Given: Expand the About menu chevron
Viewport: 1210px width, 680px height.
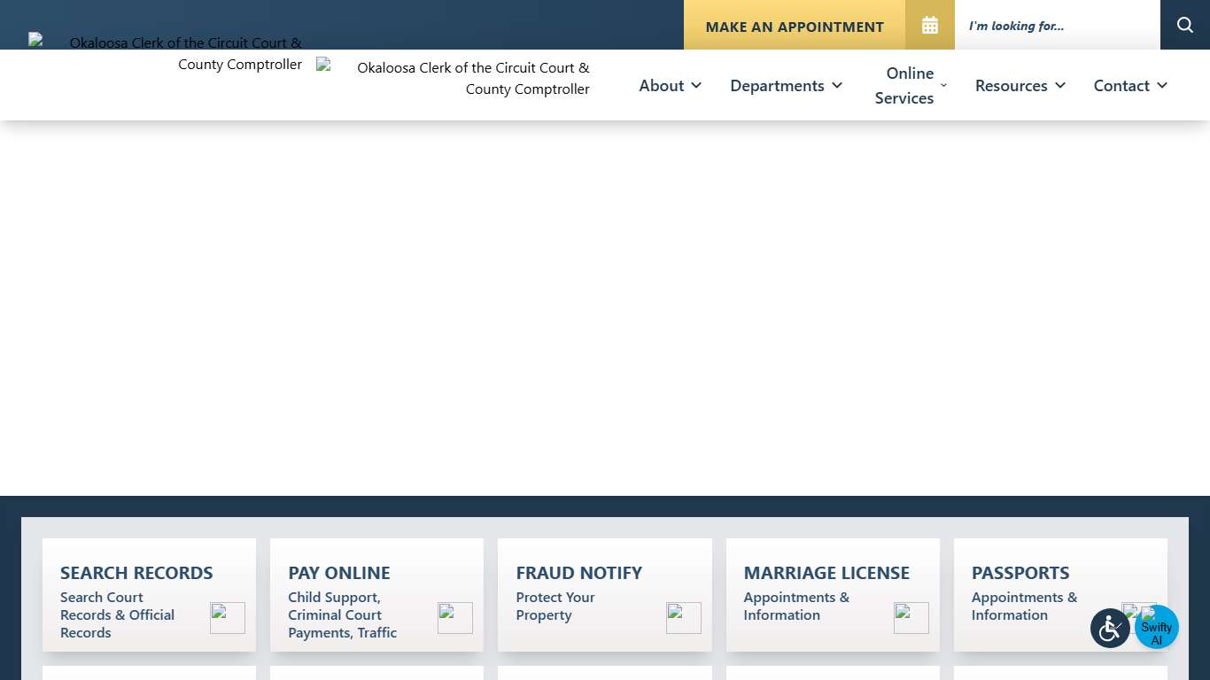Looking at the screenshot, I should pos(696,85).
